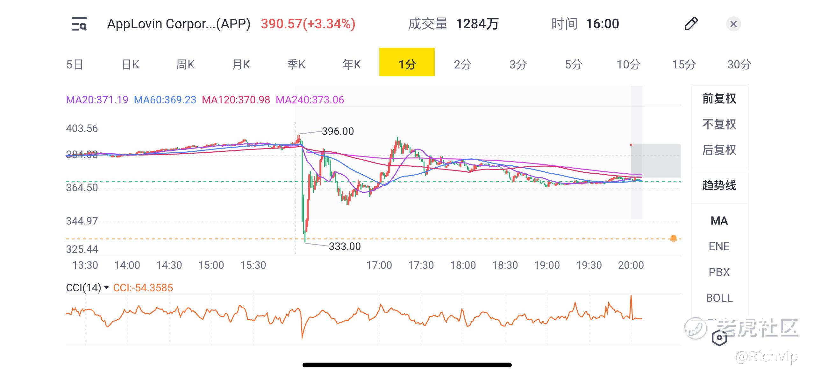814x375 pixels.
Task: Select the PBX indicator overlay
Action: [x=719, y=272]
